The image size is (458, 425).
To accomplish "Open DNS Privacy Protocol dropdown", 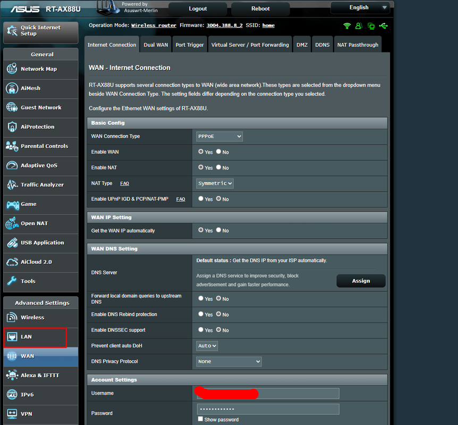I will coord(228,362).
